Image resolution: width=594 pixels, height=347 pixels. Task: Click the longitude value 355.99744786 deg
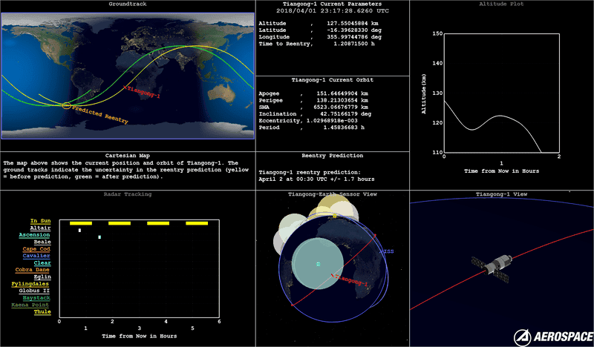354,37
